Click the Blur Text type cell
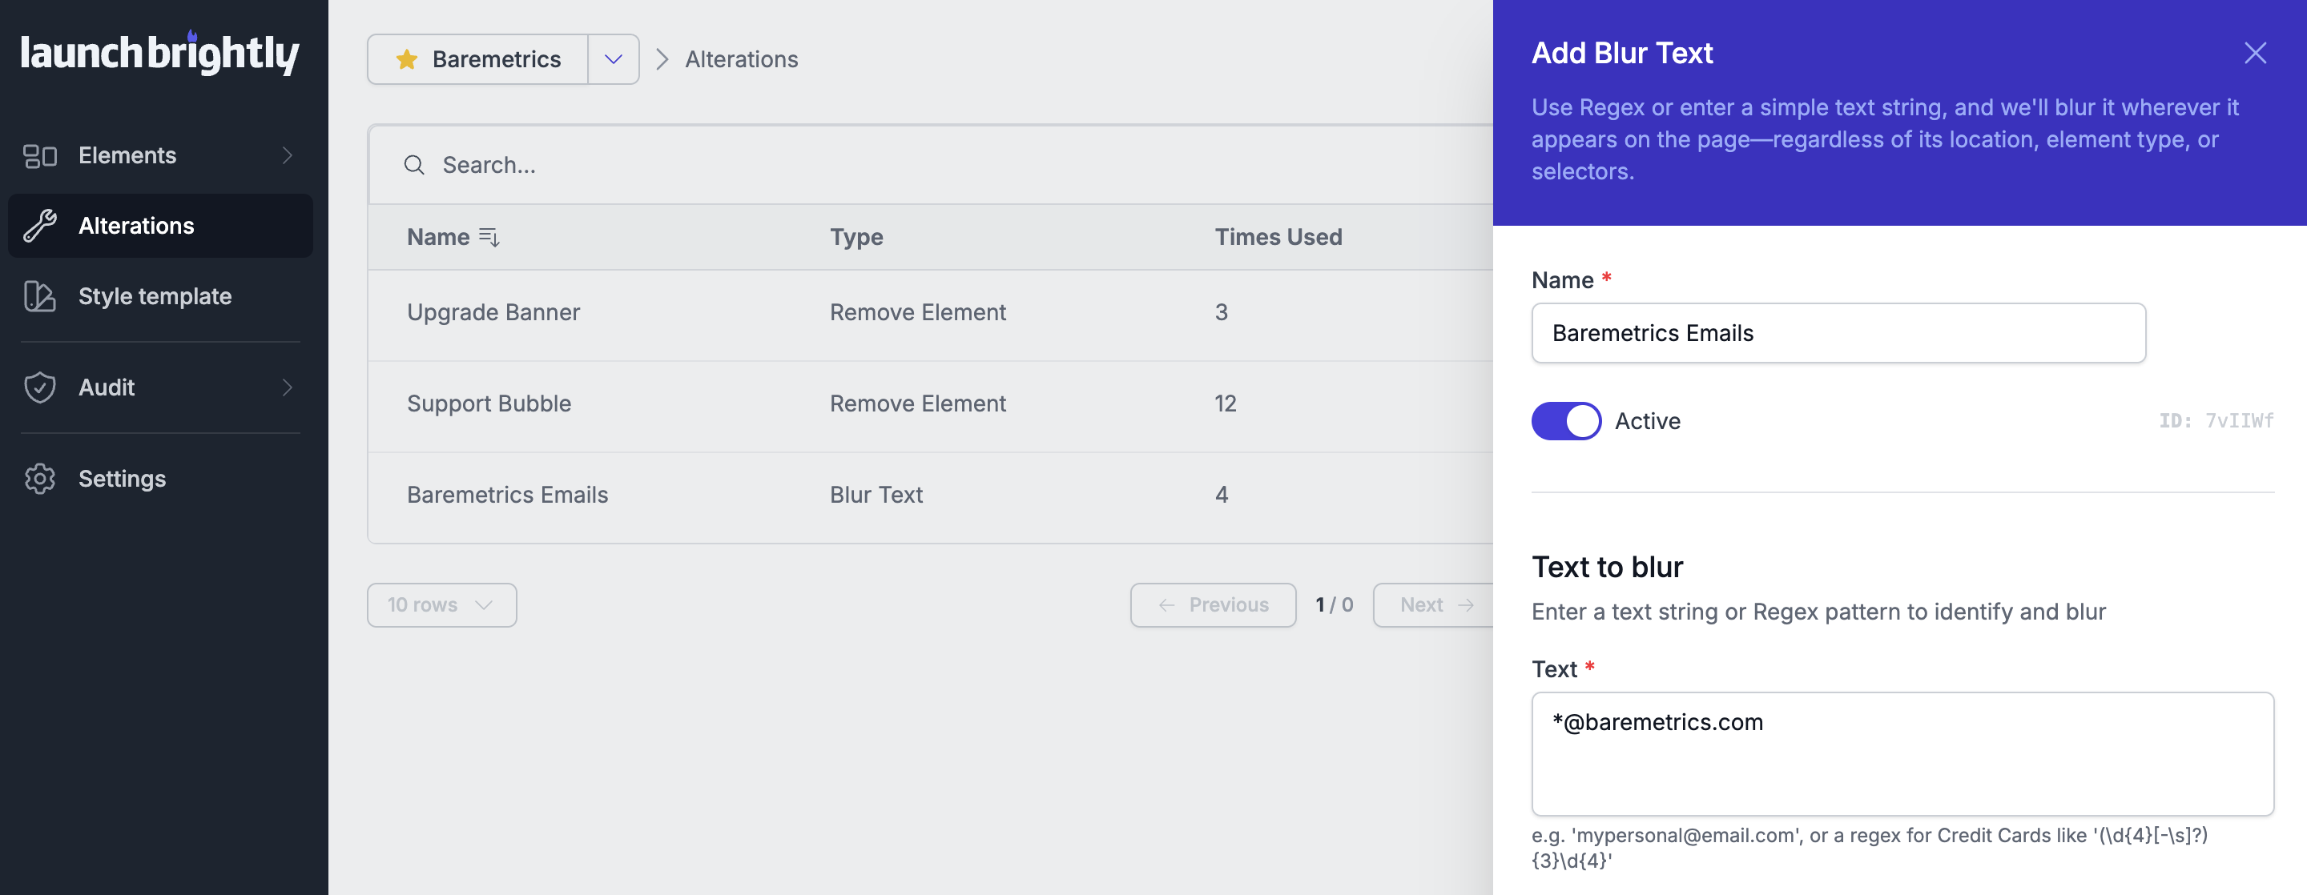2307x895 pixels. coord(876,495)
